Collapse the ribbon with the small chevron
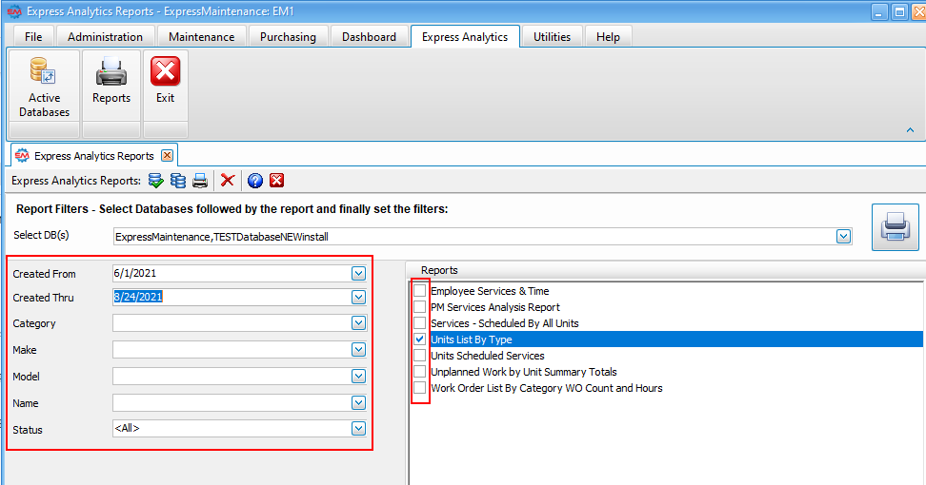Image resolution: width=926 pixels, height=485 pixels. [x=910, y=129]
